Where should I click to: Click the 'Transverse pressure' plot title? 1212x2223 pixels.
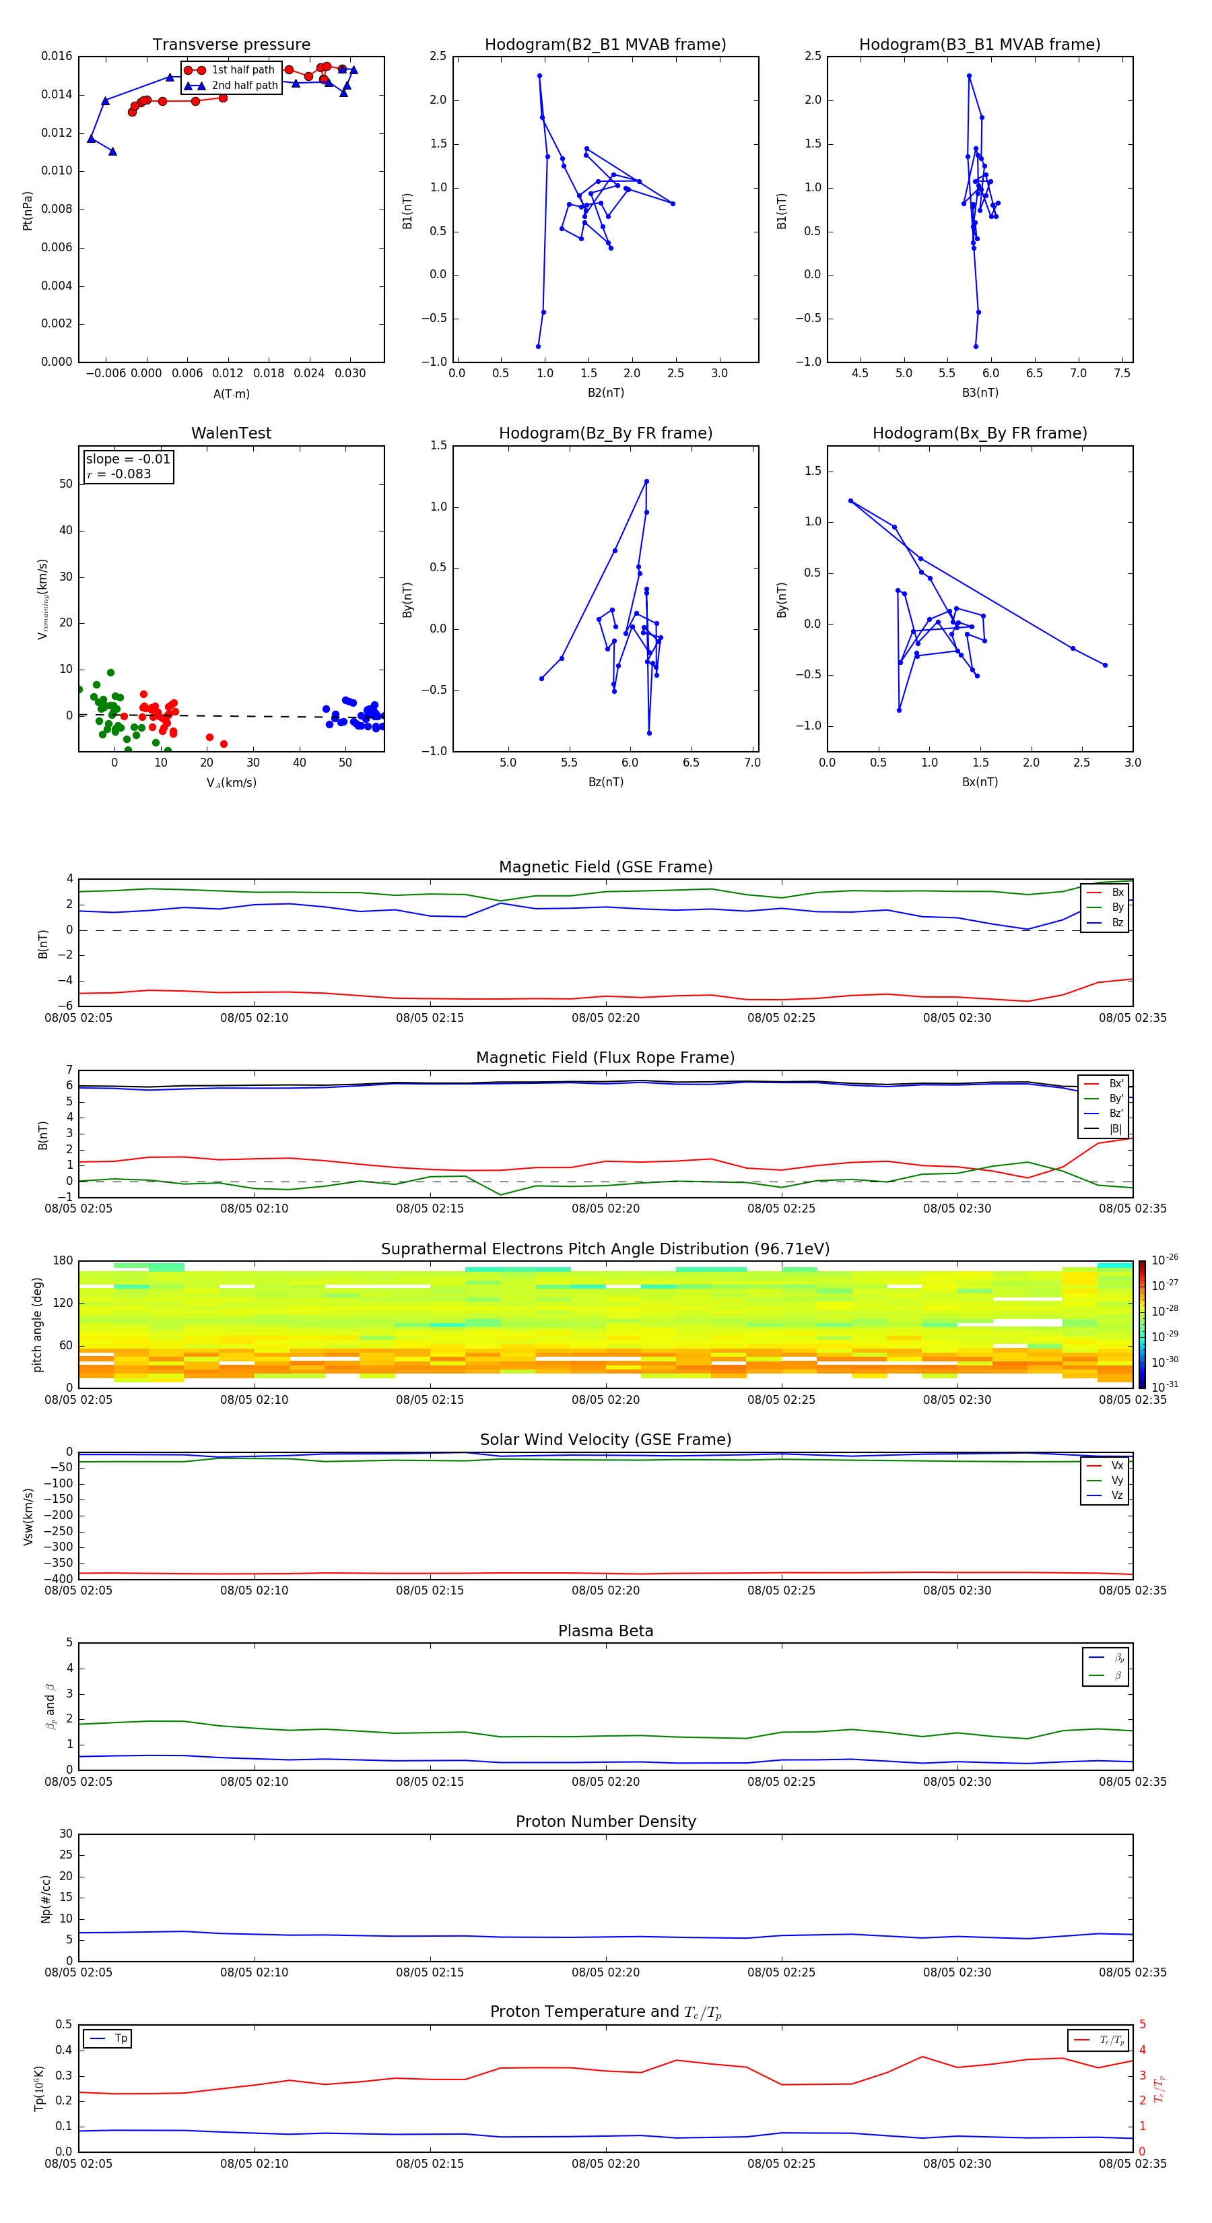pyautogui.click(x=231, y=45)
